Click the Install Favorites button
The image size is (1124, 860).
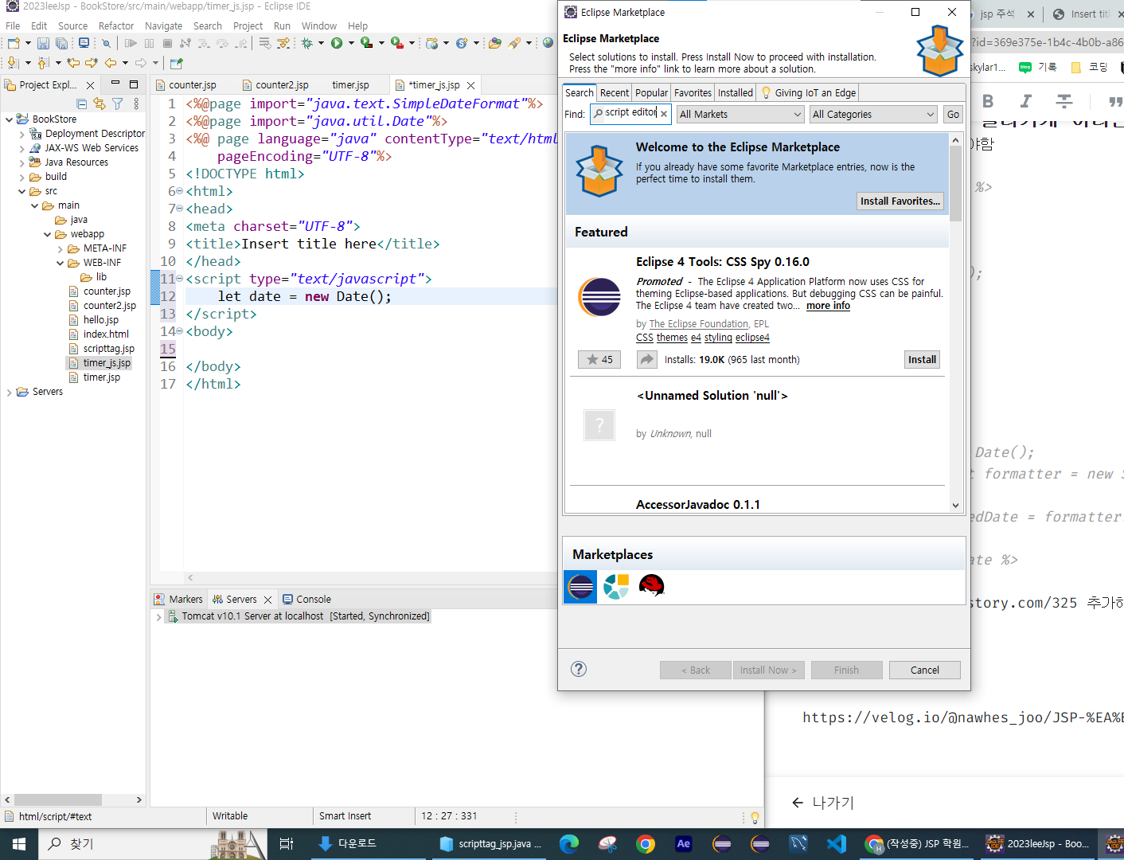(900, 201)
